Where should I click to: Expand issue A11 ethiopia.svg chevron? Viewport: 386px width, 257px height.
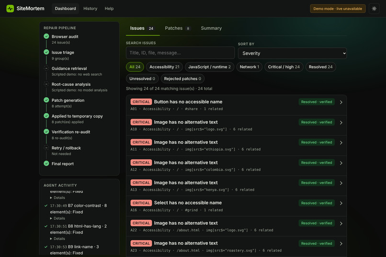tap(341, 143)
